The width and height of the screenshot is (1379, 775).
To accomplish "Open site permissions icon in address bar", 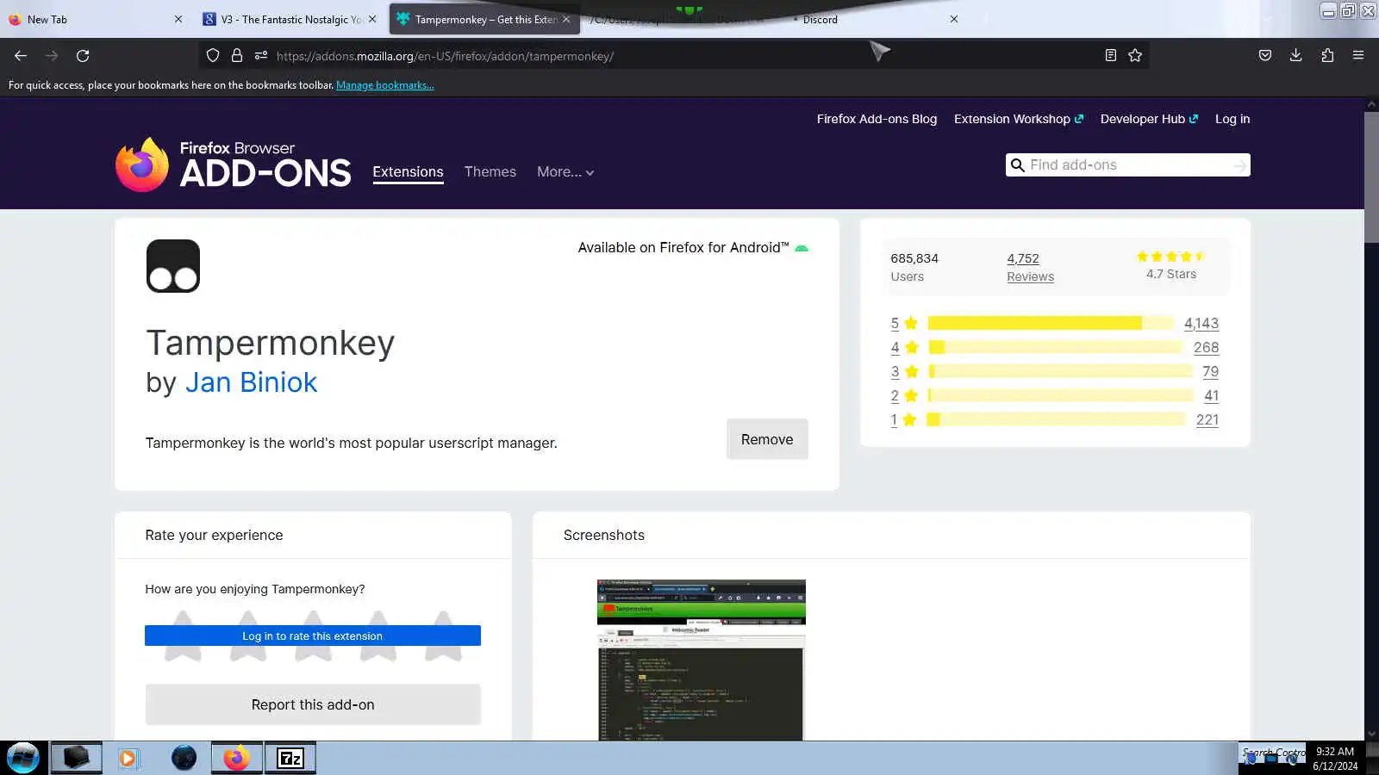I will pos(261,56).
